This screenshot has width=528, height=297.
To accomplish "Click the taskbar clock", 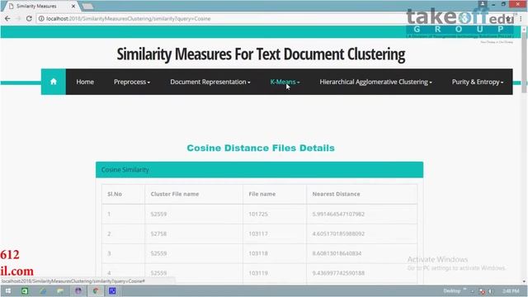I will pos(511,291).
